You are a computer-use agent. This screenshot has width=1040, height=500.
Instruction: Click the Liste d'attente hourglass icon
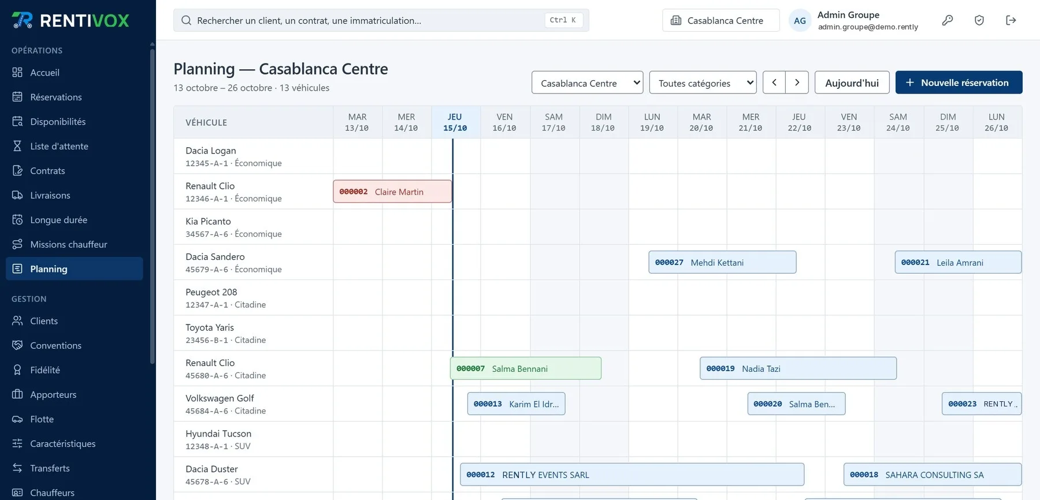(x=17, y=146)
